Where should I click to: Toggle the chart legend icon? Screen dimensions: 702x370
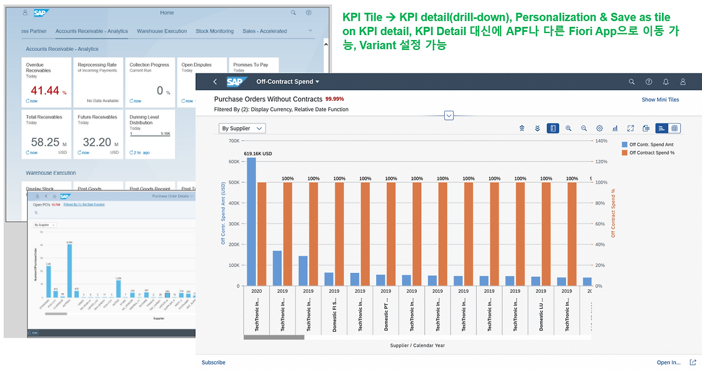pos(553,128)
